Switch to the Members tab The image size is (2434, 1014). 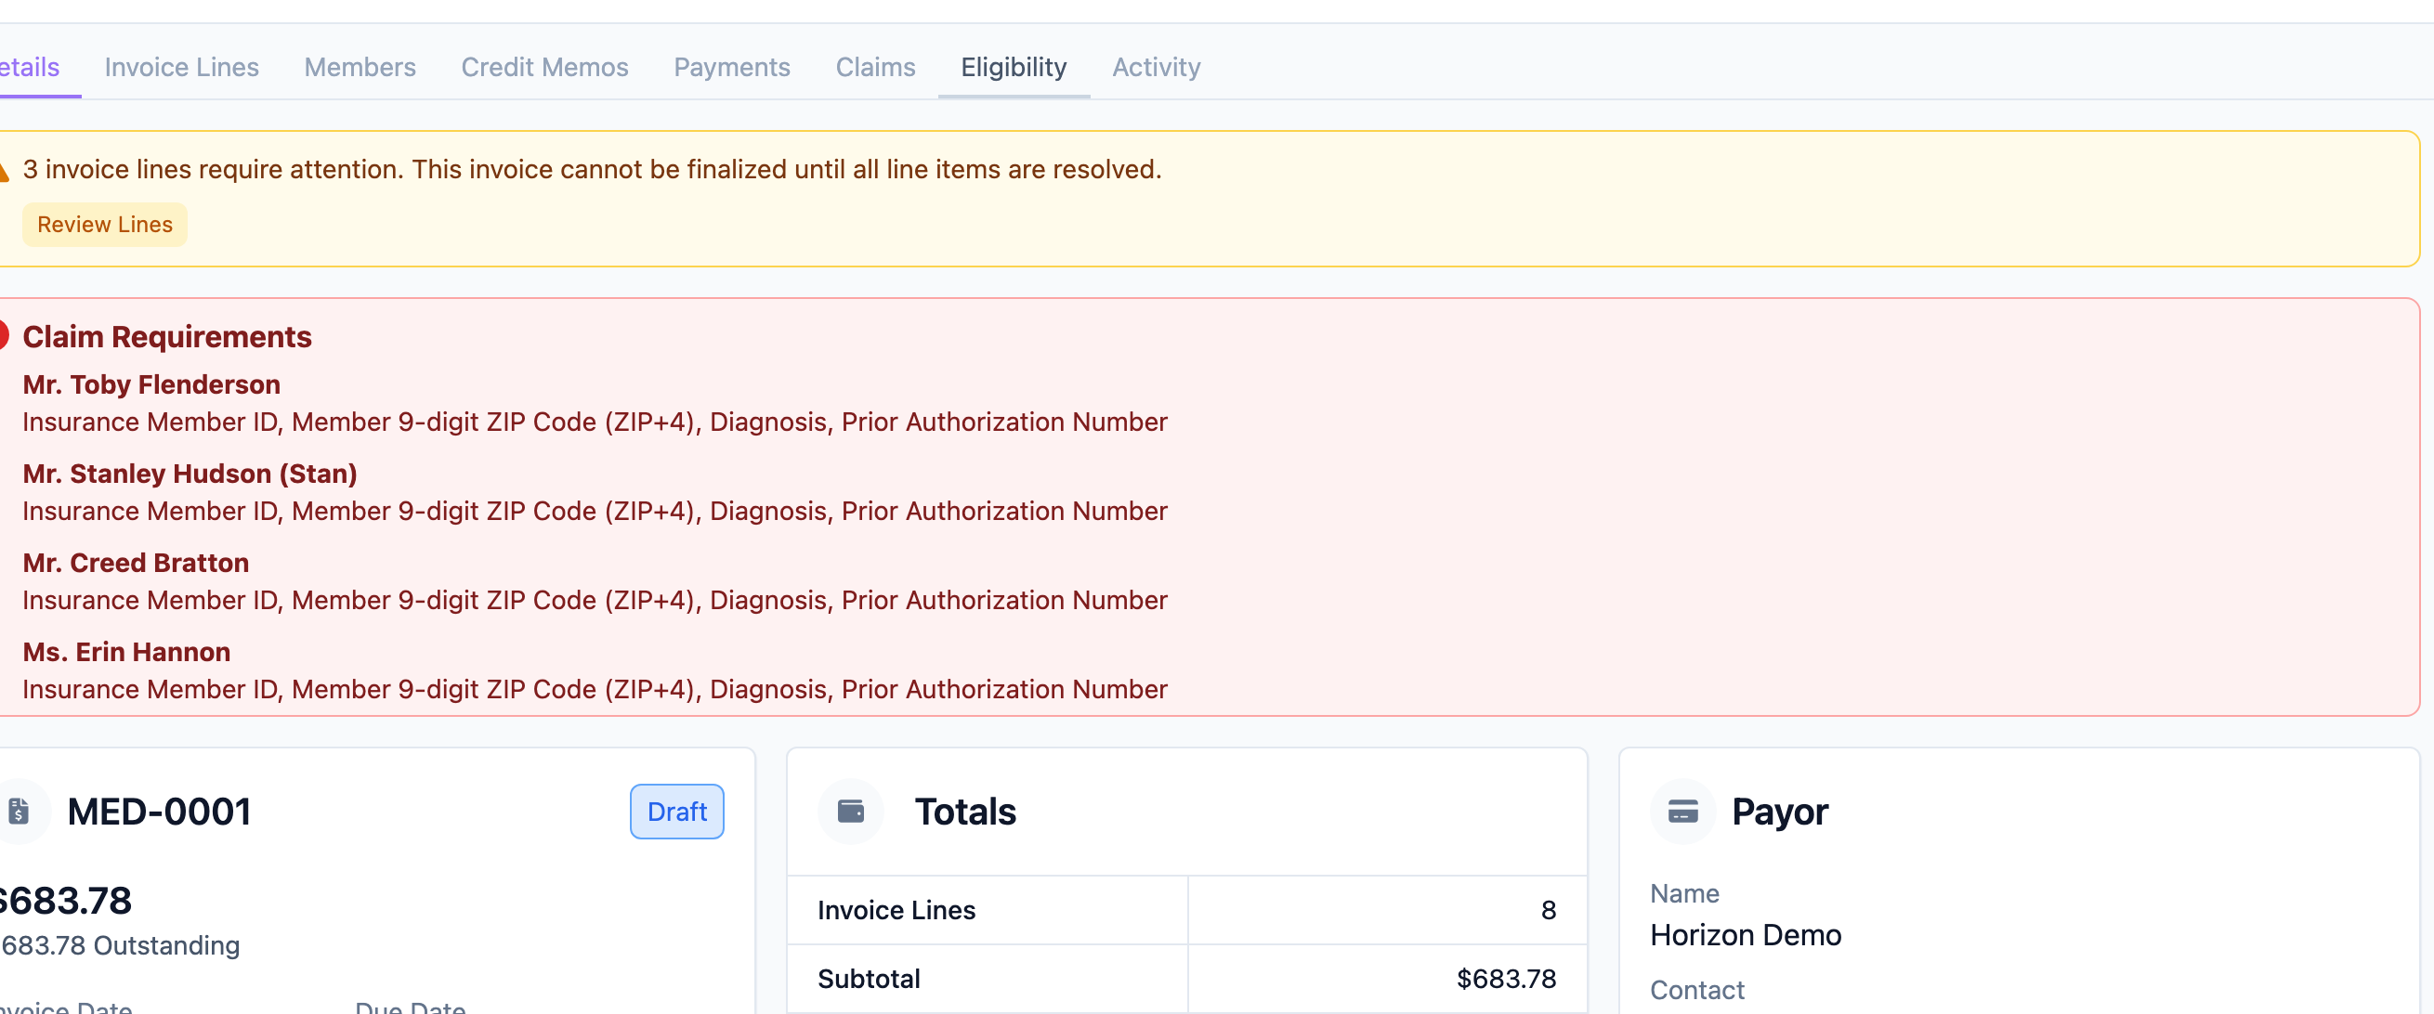pos(360,67)
